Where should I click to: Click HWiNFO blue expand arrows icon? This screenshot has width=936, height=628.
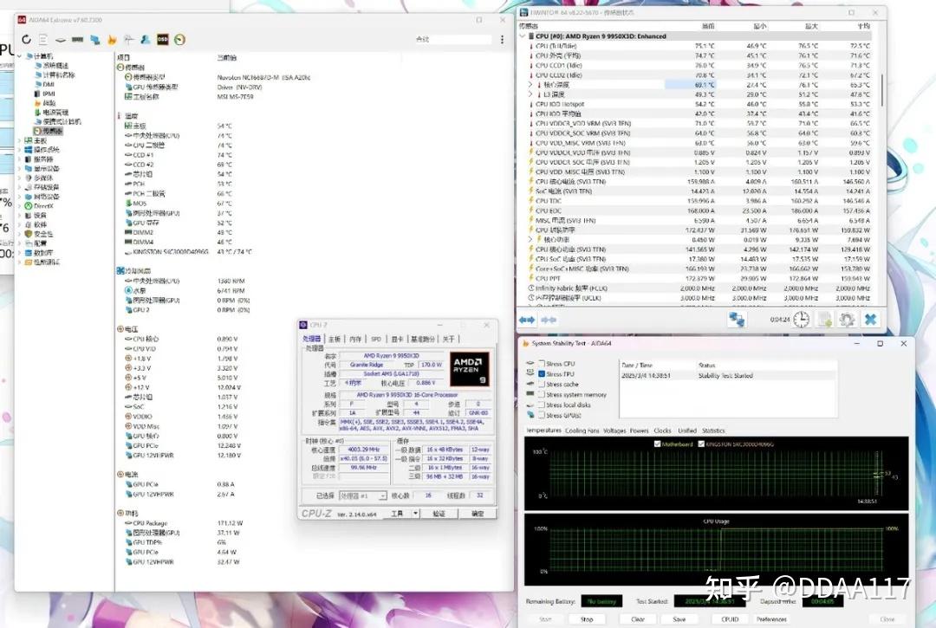coord(527,320)
